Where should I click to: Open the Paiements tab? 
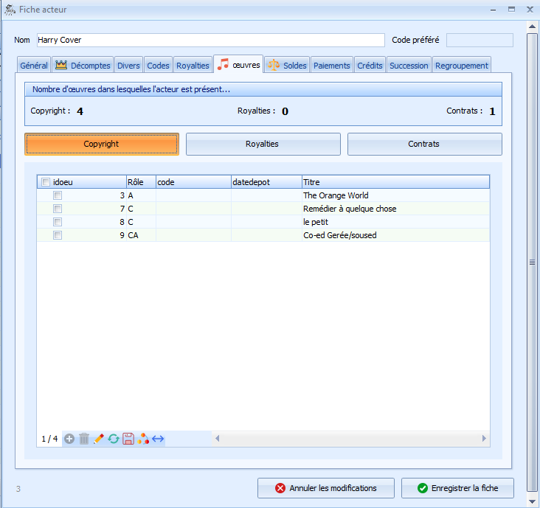pos(331,65)
